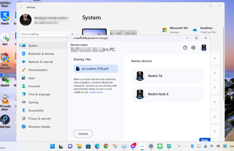234x151 pixels.
Task: Choose Redmi Note 8 as the recipient
Action: 167,94
